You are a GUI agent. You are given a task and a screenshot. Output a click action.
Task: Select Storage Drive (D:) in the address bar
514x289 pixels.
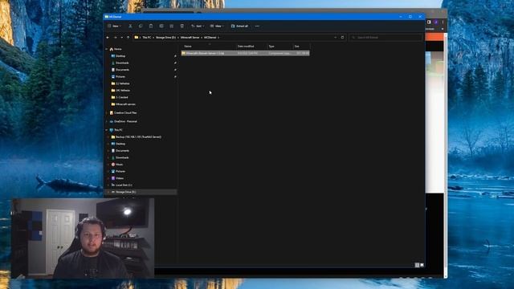165,38
